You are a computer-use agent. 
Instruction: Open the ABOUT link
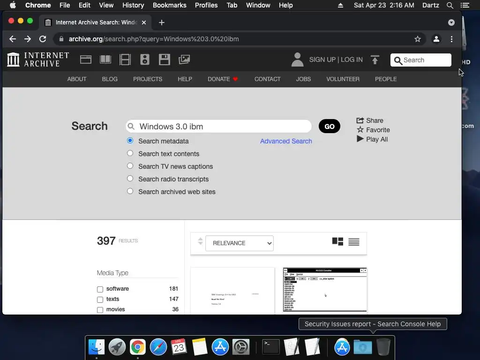(x=76, y=79)
